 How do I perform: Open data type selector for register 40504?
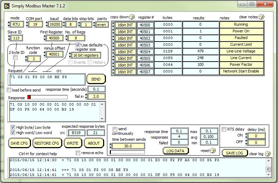pos(113,52)
